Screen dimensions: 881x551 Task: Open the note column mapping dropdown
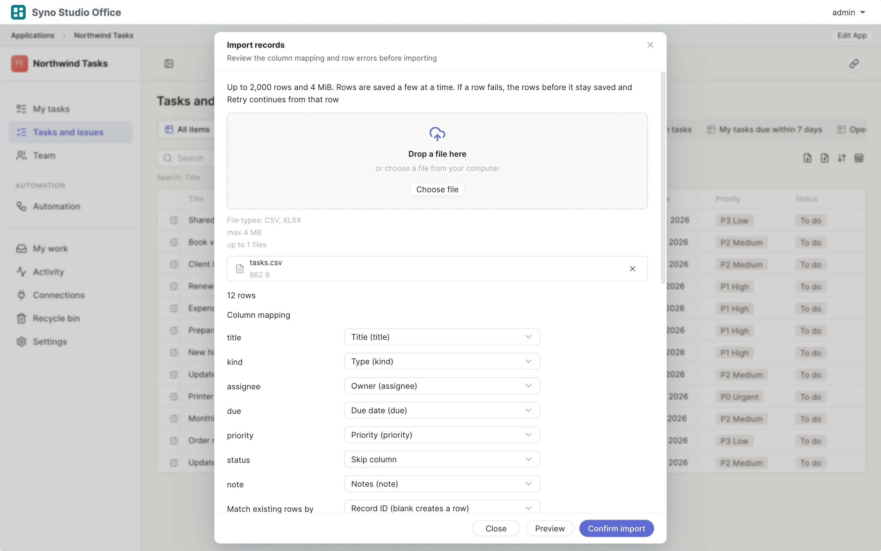point(442,484)
